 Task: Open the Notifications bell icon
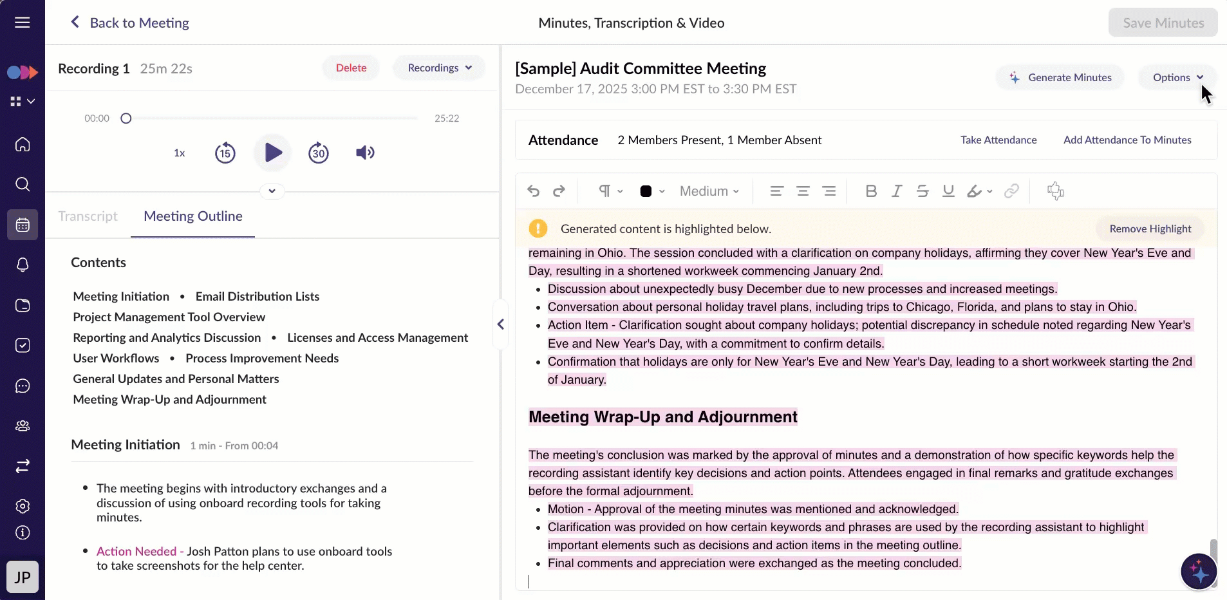(x=23, y=265)
